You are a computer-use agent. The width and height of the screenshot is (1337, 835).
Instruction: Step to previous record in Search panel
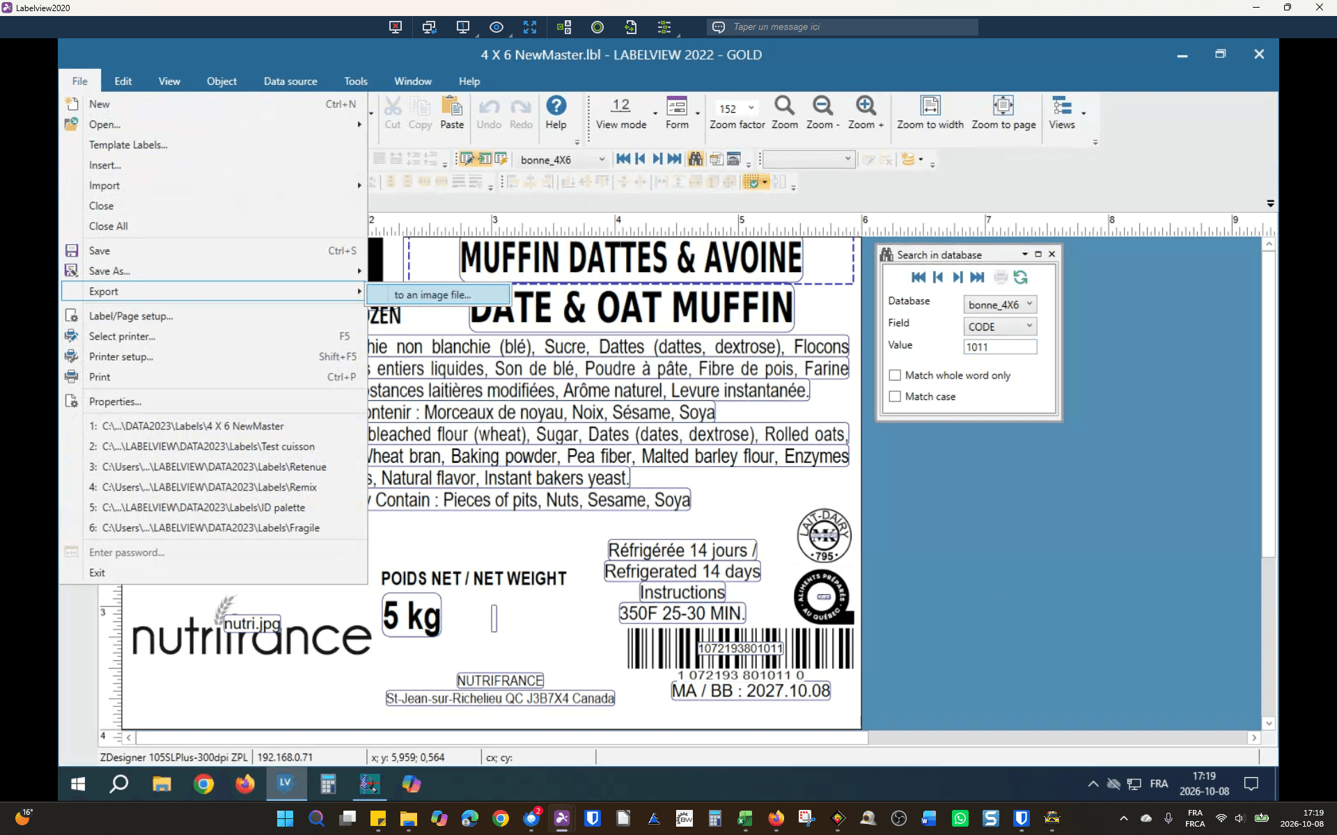938,278
